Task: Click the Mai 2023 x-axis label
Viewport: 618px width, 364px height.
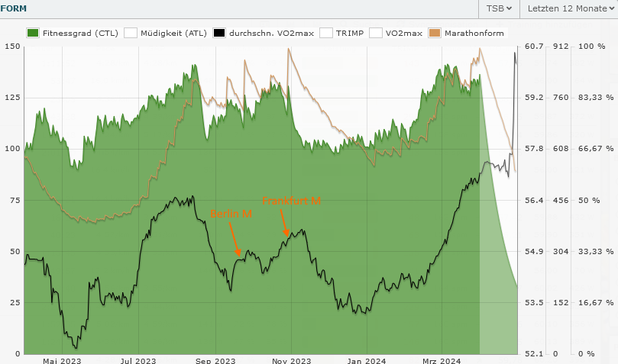Action: 62,360
